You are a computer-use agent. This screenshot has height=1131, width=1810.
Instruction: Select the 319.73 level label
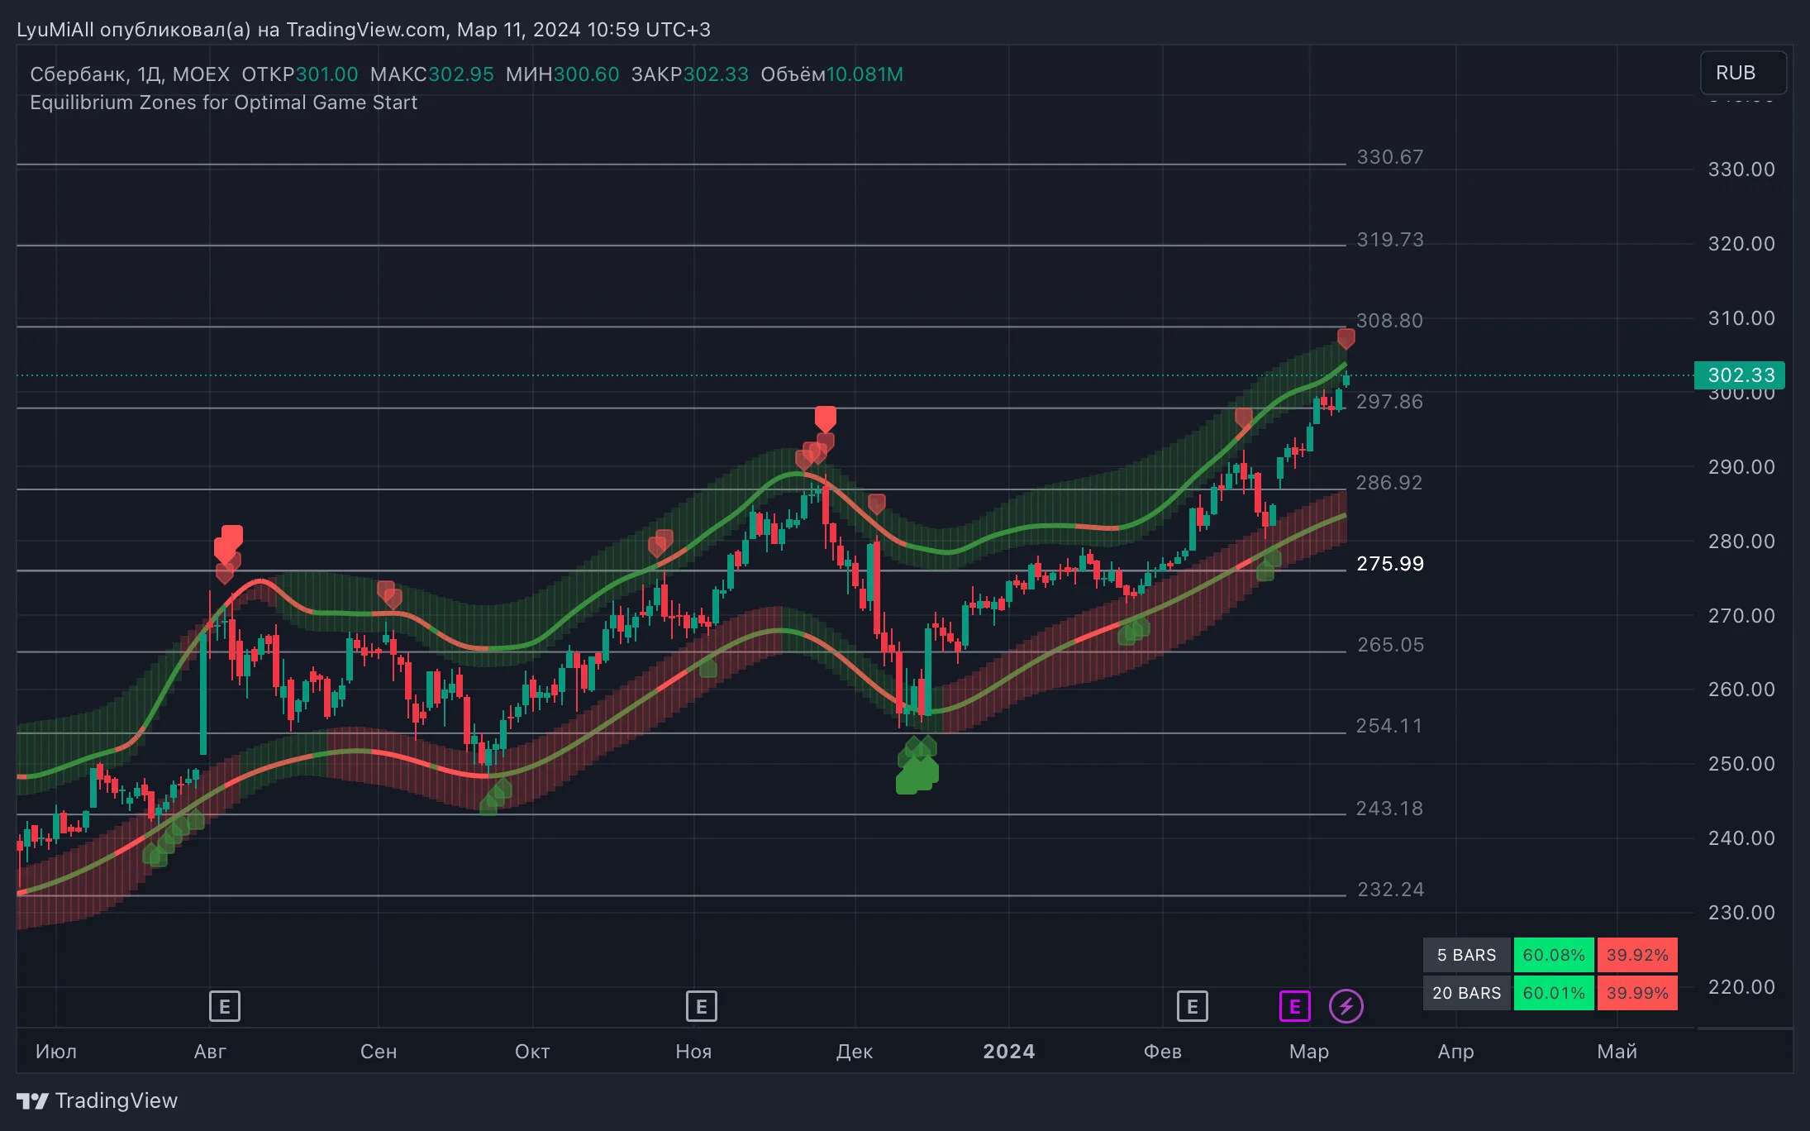[x=1390, y=240]
